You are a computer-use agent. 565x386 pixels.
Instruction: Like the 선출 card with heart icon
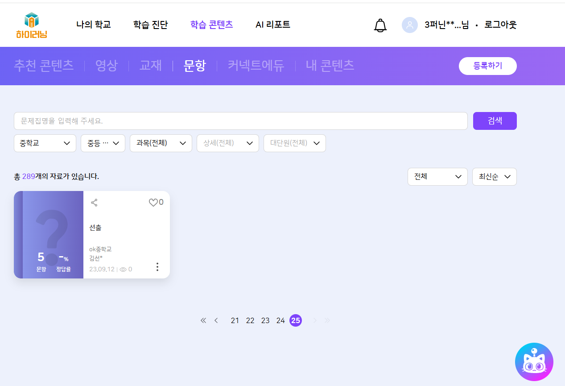(x=153, y=203)
